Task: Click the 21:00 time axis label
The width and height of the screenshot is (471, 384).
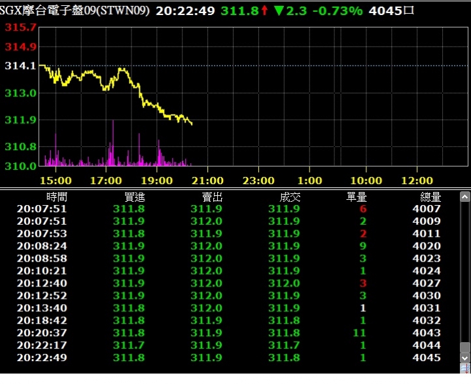Action: coord(207,181)
